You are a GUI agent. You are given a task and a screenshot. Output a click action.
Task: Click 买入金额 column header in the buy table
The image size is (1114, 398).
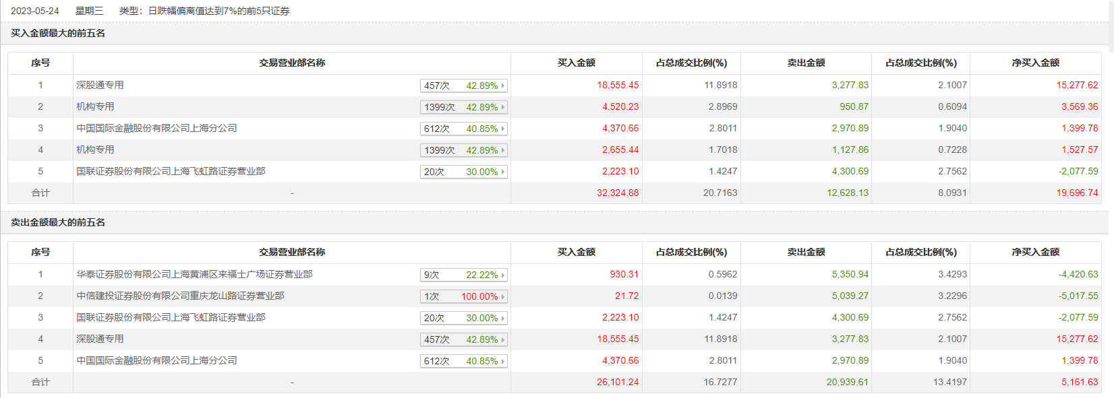tap(576, 63)
